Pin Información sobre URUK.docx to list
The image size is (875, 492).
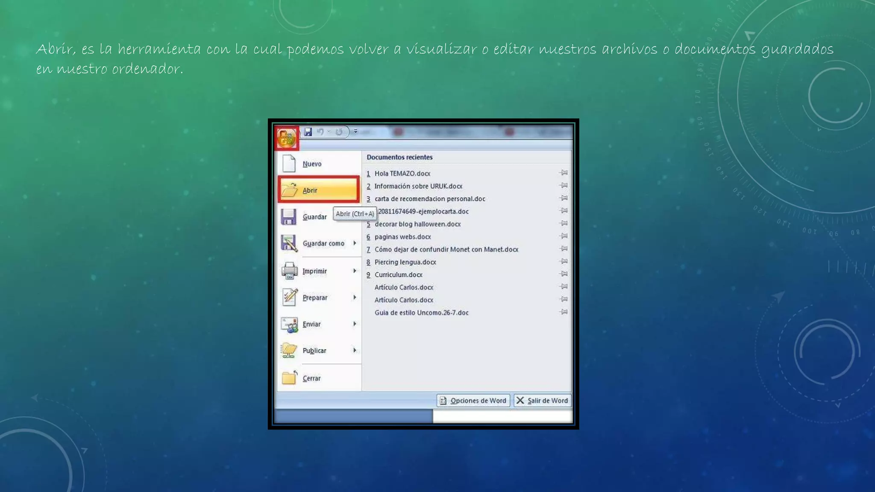click(564, 185)
